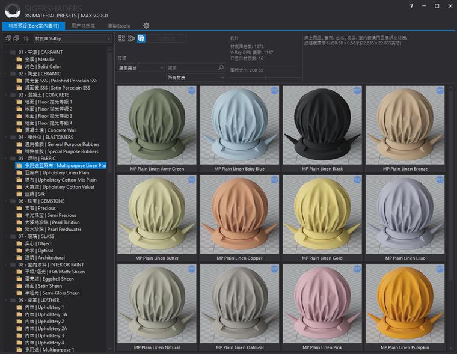Select the Multipurpose Linen Plain folder
Screen dimensions: 457x354
tap(61, 165)
